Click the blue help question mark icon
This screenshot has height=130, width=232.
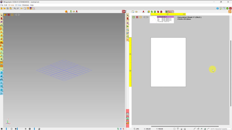(218, 8)
